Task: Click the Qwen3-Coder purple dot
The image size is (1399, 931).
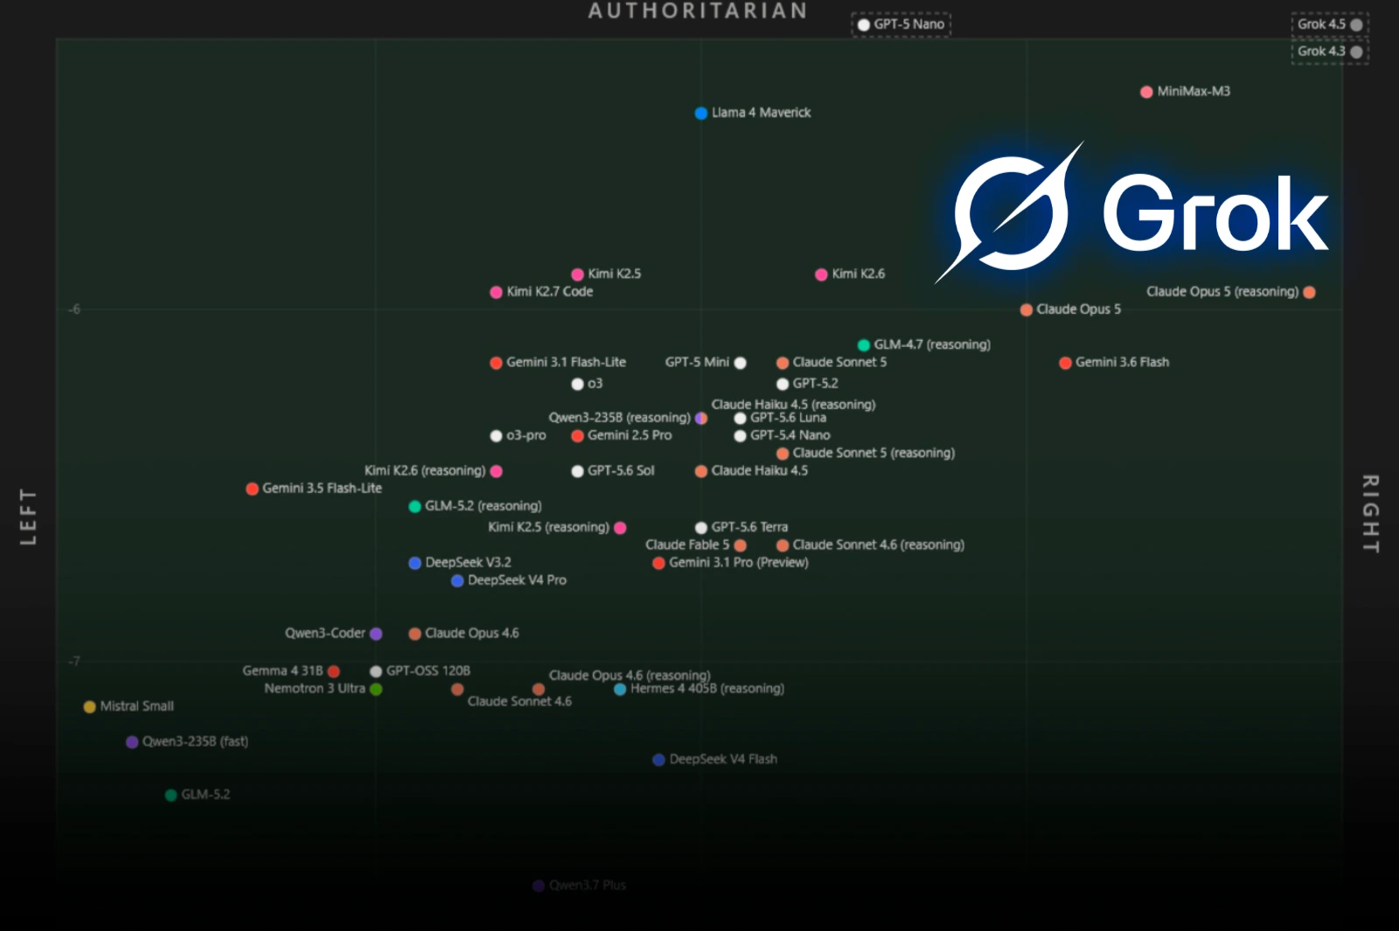Action: [375, 634]
